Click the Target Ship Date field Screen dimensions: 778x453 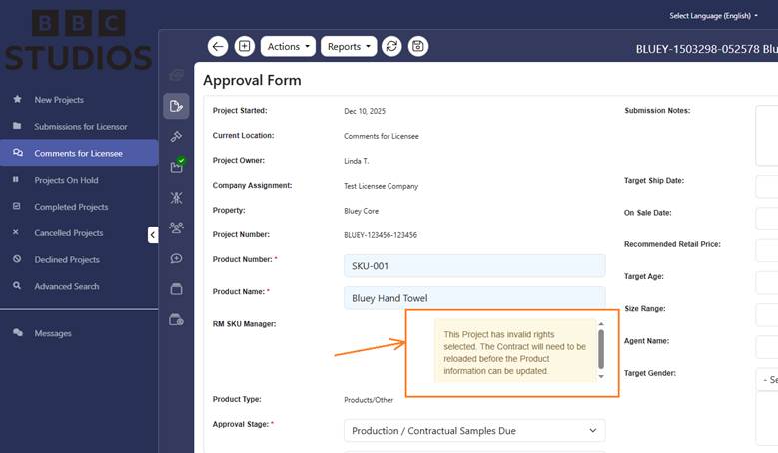coord(767,187)
